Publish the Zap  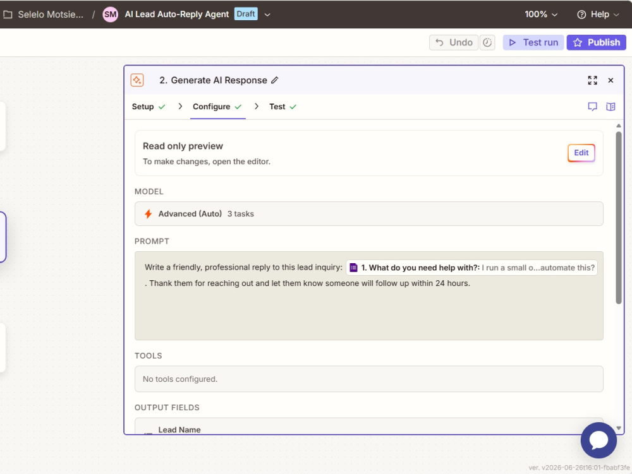pos(596,43)
